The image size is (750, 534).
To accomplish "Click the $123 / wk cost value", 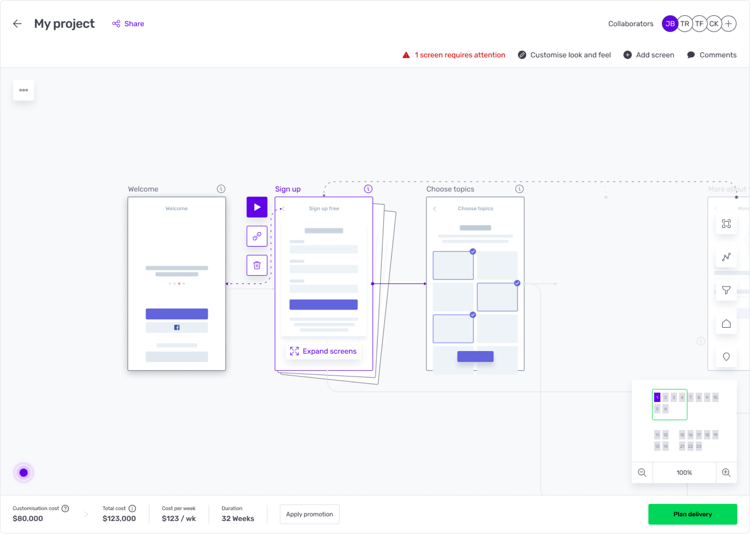I will pos(179,518).
